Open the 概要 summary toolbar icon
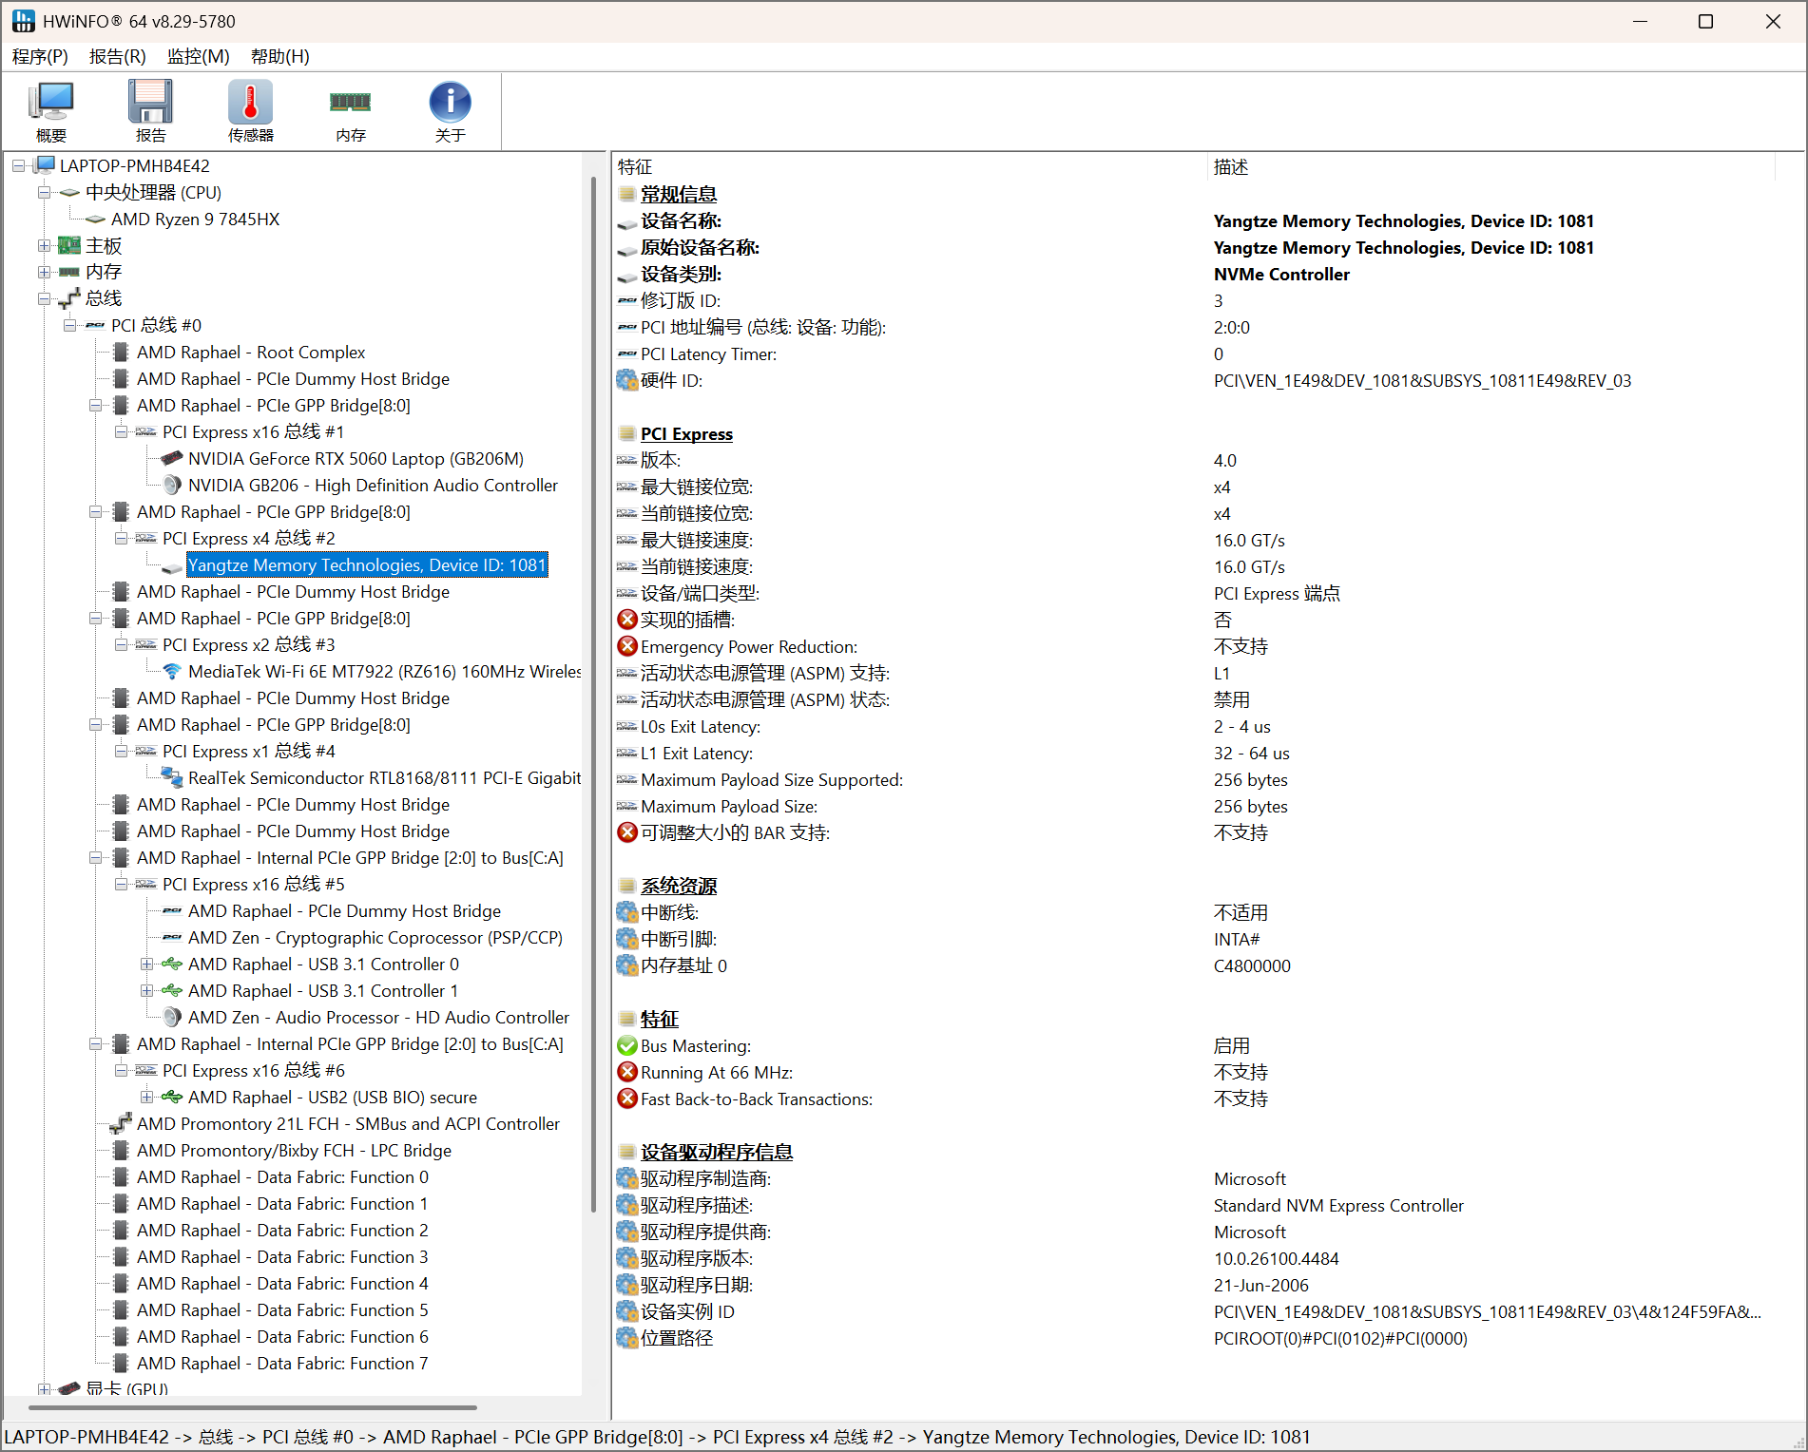1808x1452 pixels. (x=51, y=111)
